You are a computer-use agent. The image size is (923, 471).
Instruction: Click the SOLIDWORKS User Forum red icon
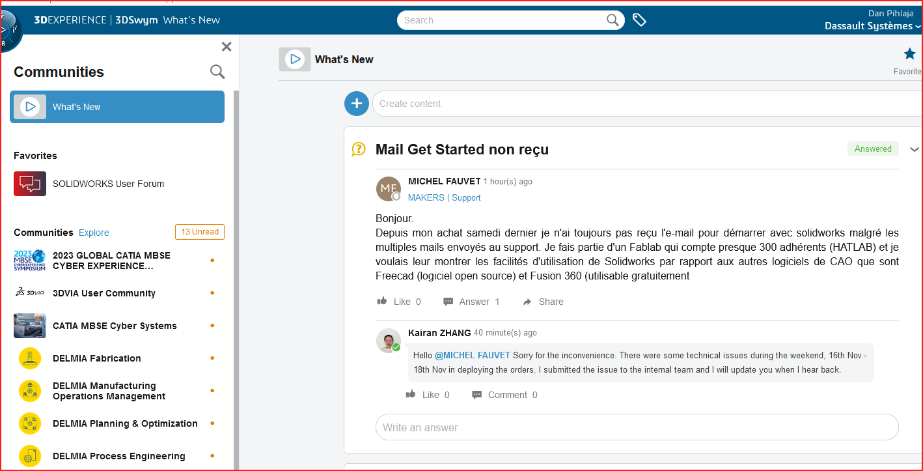tap(30, 184)
